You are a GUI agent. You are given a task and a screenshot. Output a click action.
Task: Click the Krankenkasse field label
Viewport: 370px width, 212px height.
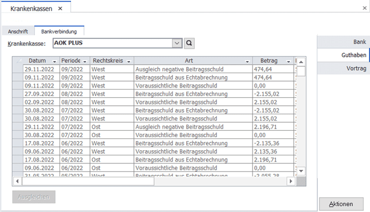pyautogui.click(x=27, y=44)
